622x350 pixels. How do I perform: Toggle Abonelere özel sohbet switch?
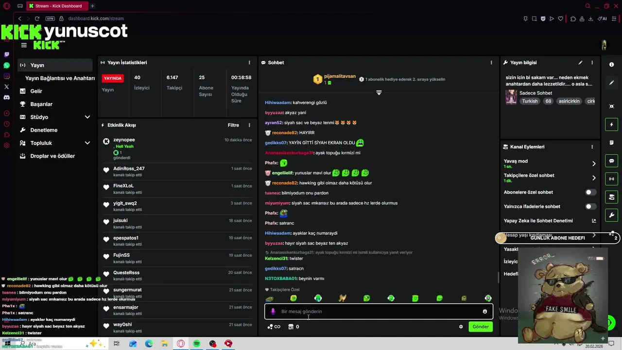pyautogui.click(x=590, y=192)
